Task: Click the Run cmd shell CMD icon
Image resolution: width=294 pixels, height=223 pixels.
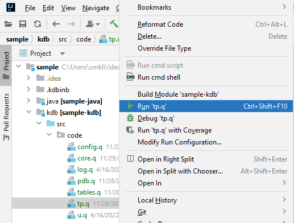Action: [130, 77]
